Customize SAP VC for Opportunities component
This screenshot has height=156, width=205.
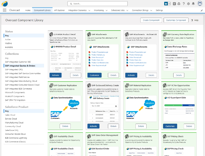click(x=170, y=126)
